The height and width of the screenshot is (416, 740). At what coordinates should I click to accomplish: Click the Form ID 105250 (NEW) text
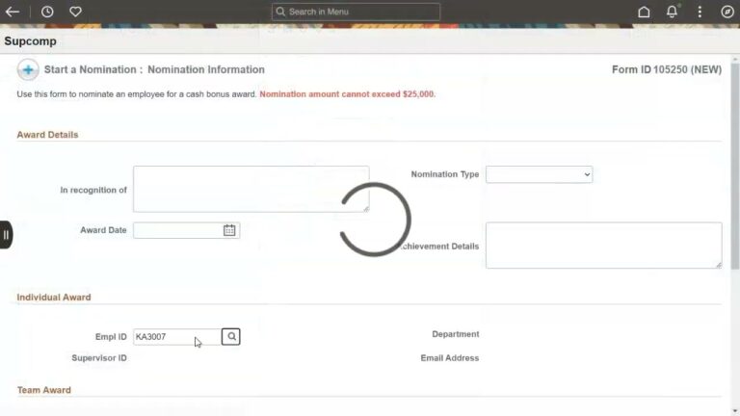pos(667,69)
